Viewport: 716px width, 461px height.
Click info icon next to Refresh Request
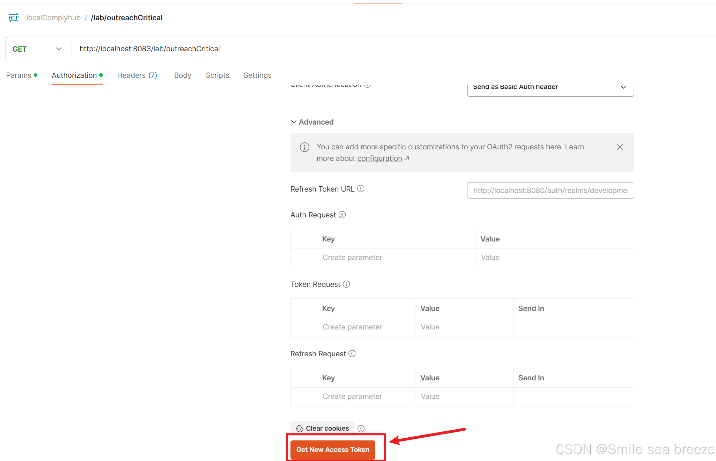tap(352, 354)
